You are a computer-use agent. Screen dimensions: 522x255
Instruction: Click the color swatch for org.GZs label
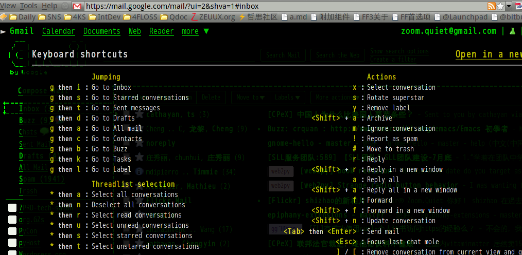tap(12, 220)
